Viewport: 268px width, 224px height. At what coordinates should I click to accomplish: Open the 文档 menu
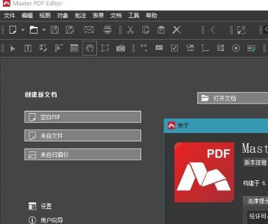point(116,16)
